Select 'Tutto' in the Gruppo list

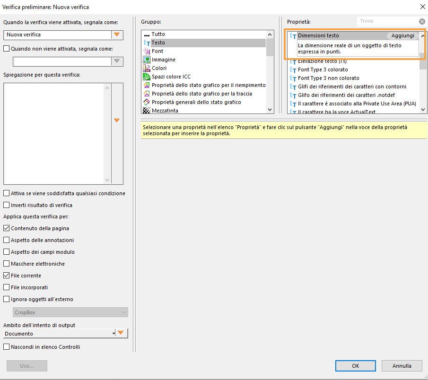pyautogui.click(x=158, y=34)
